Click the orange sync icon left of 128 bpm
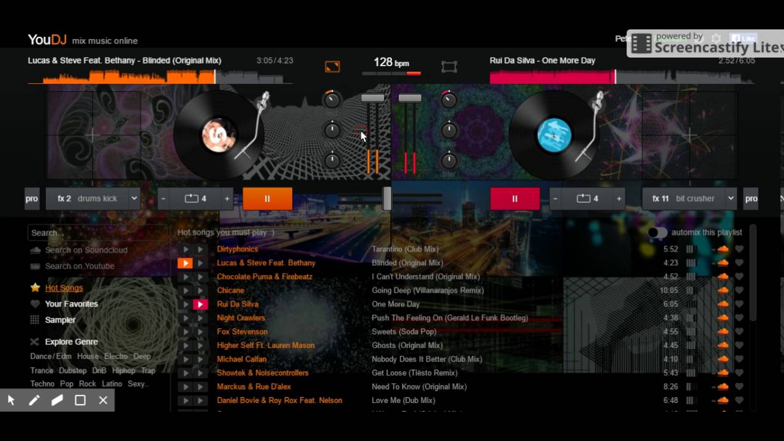 click(332, 67)
